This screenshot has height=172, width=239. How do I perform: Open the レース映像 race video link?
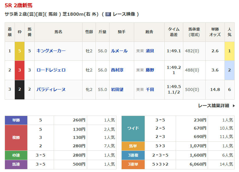click(124, 14)
